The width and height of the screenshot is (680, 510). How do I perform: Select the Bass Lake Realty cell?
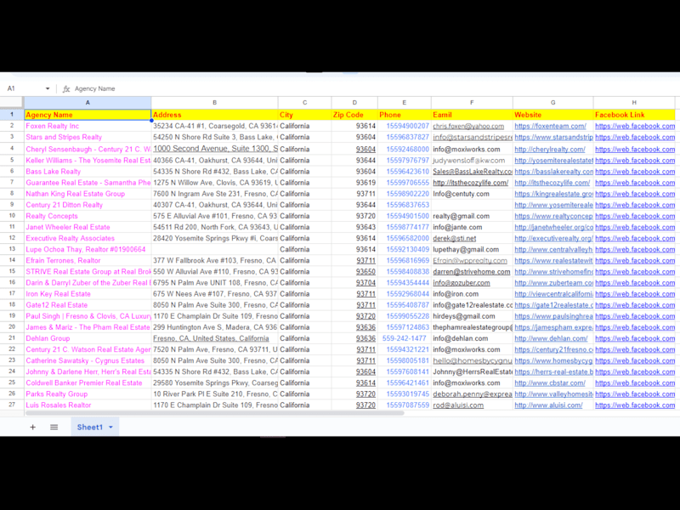tap(88, 172)
